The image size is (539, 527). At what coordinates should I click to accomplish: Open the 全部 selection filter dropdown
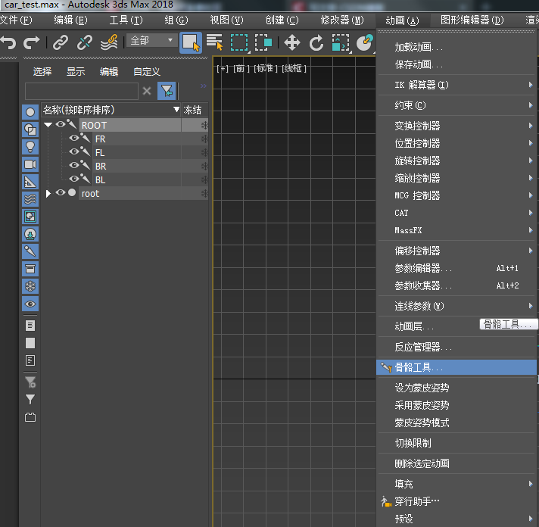[151, 41]
